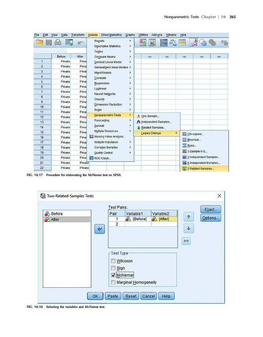This screenshot has height=337, width=263.
Task: Move variable with blue arrow transfer button
Action: coord(100,229)
